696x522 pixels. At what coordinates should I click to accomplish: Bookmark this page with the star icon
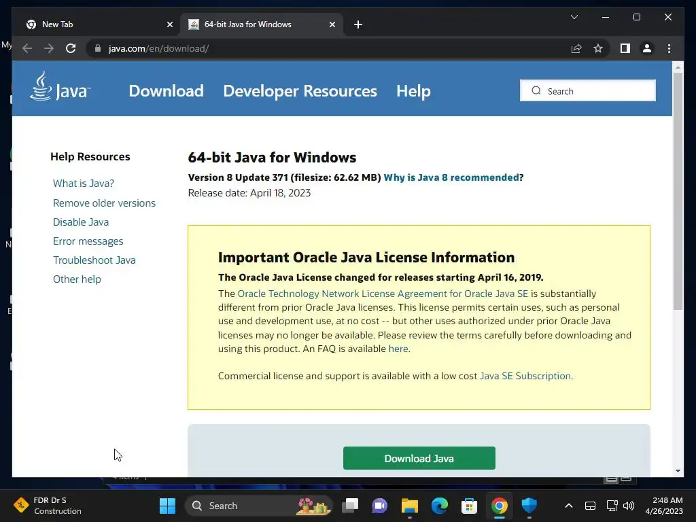coord(598,48)
